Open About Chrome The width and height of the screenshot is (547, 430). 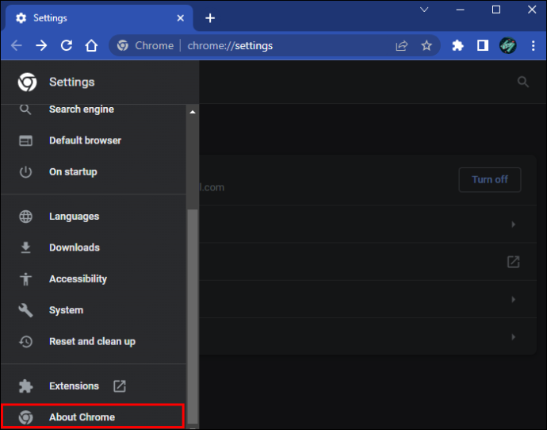tap(93, 417)
